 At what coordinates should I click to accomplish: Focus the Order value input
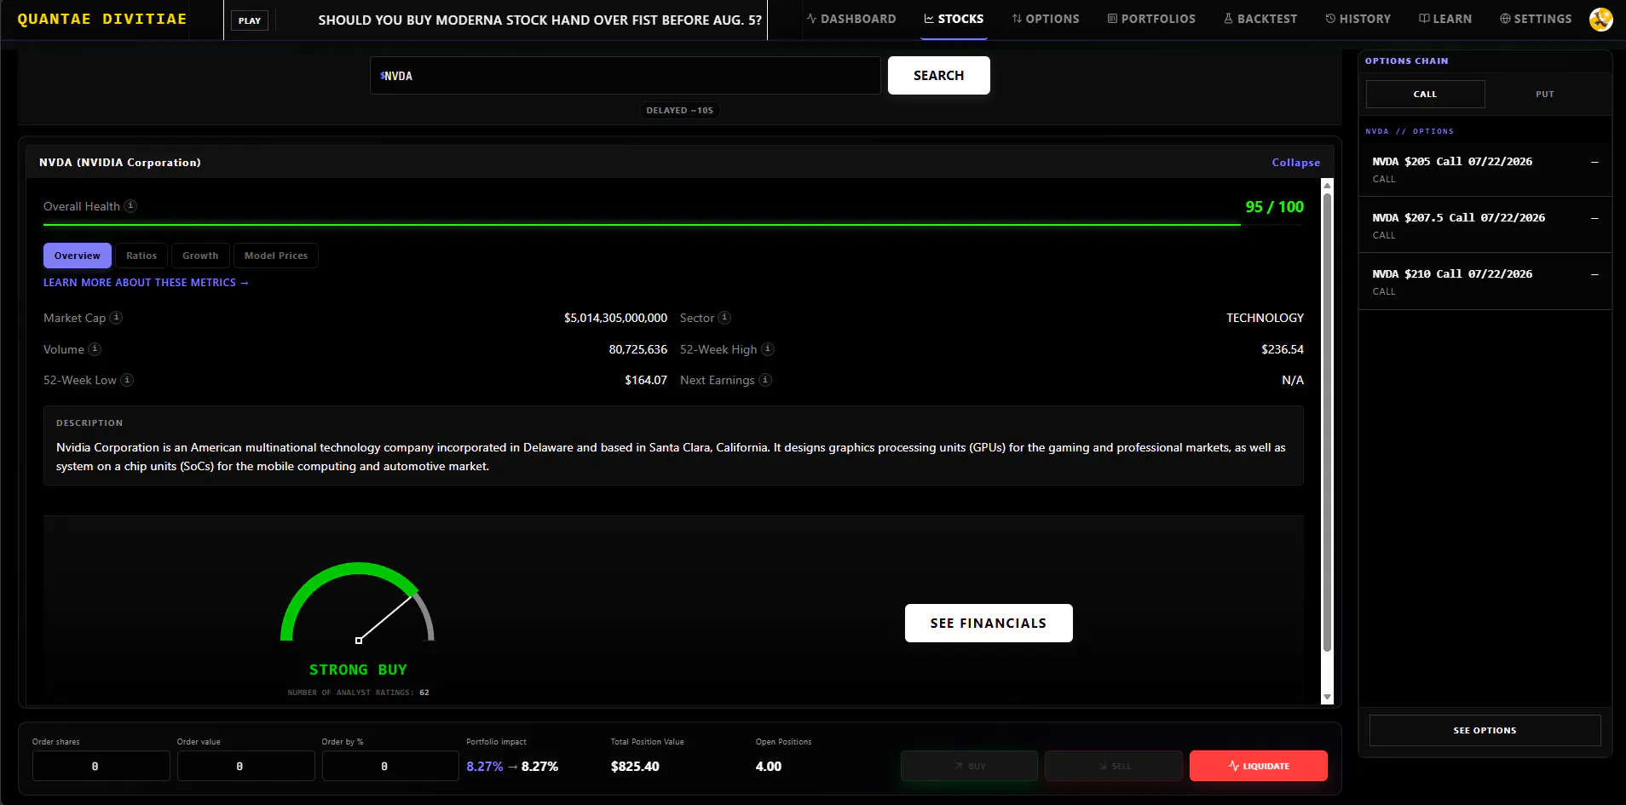(x=246, y=766)
